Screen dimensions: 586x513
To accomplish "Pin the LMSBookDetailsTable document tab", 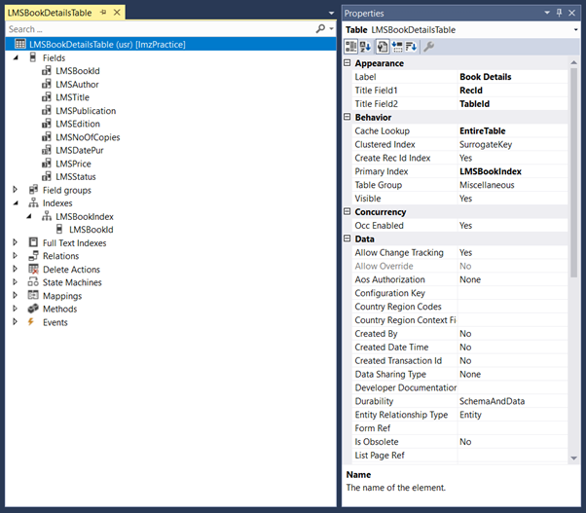I will (103, 13).
